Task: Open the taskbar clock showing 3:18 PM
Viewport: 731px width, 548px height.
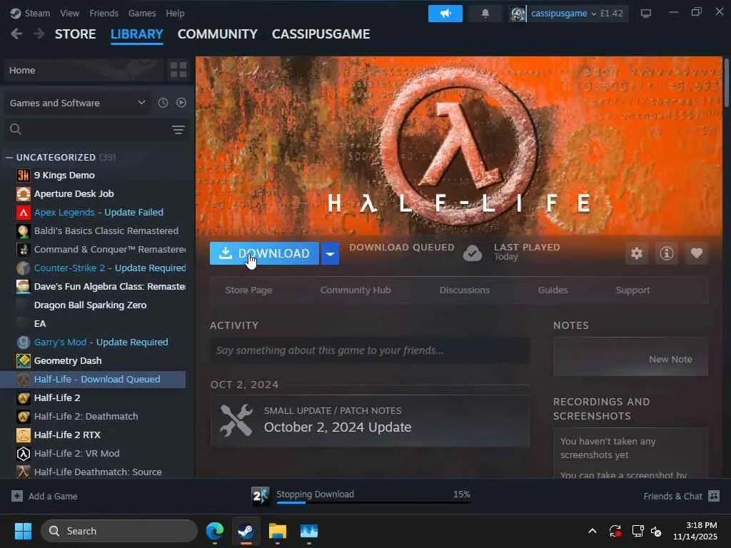Action: tap(695, 531)
